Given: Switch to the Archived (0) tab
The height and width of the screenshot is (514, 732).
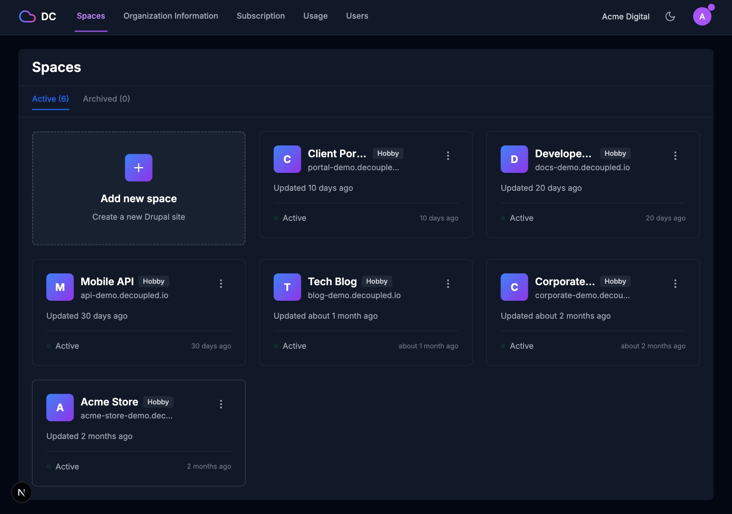Looking at the screenshot, I should [x=106, y=99].
